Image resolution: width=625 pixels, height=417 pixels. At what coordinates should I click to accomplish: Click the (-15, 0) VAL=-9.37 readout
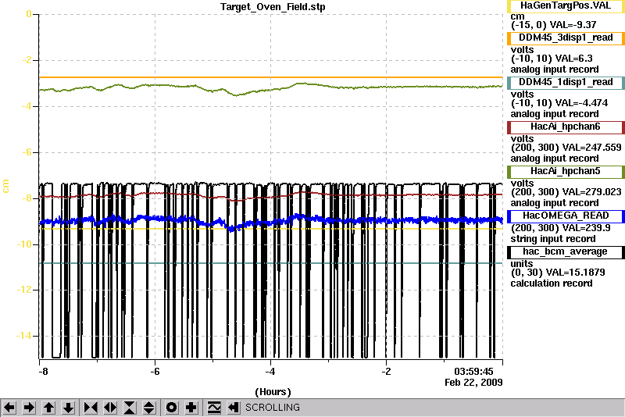(x=554, y=25)
